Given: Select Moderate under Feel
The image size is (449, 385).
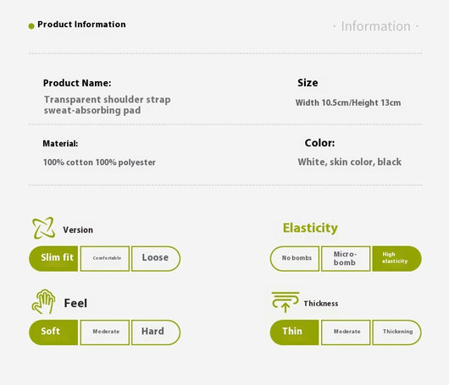Looking at the screenshot, I should tap(105, 333).
